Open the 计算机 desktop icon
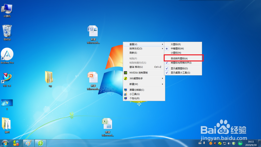Image resolution: width=261 pixels, height=147 pixels. pos(7,10)
